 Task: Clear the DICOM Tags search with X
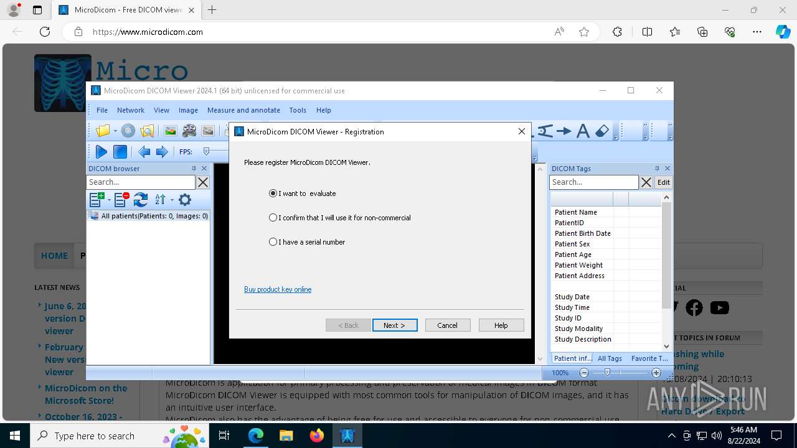tap(646, 182)
